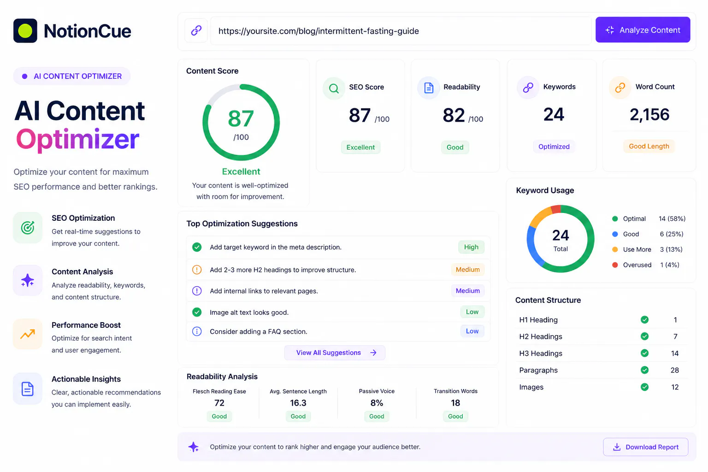Click the Transition Words value 18
Viewport: 708px width, 472px height.
point(455,403)
